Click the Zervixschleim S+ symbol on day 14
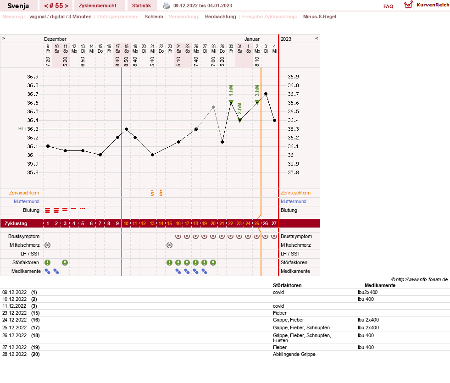 click(161, 193)
